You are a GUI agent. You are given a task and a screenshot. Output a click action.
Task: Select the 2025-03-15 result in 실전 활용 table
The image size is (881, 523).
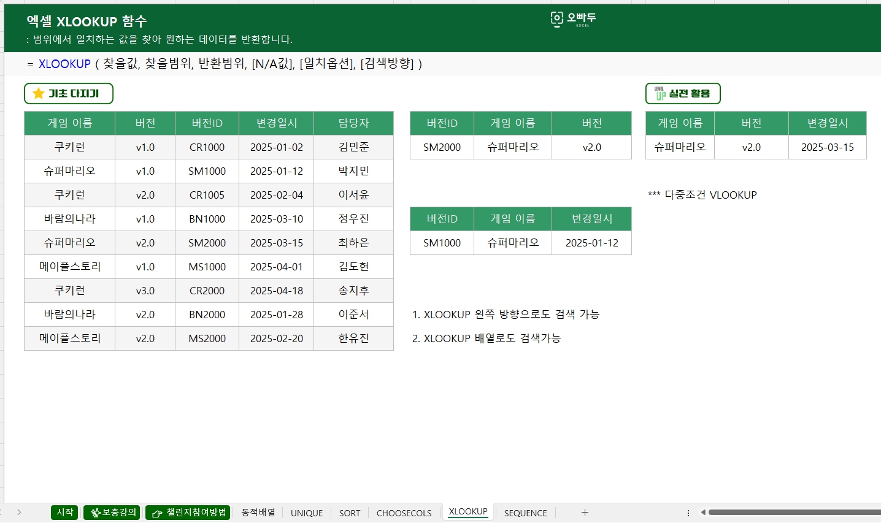827,147
